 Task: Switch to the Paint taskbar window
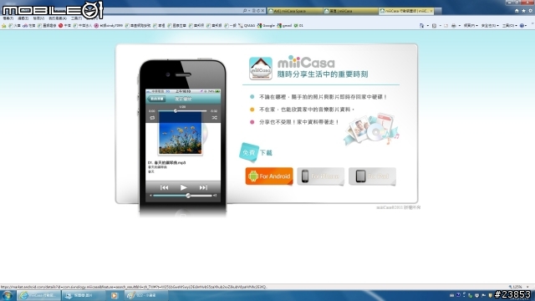(145, 295)
